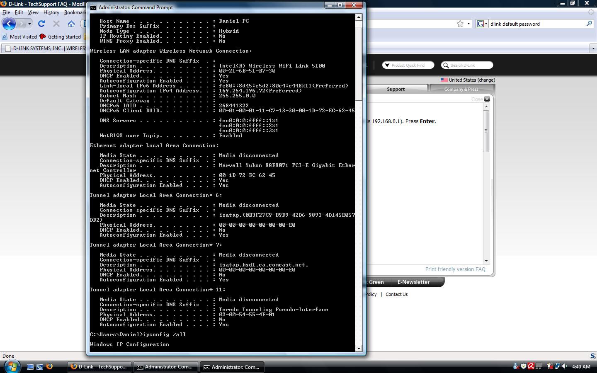Bookmark this page with the star icon
Viewport: 597px width, 373px height.
pyautogui.click(x=460, y=24)
